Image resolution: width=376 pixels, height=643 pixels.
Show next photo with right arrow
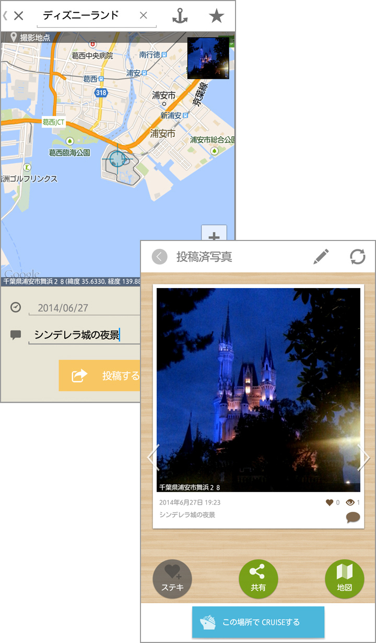[x=363, y=458]
